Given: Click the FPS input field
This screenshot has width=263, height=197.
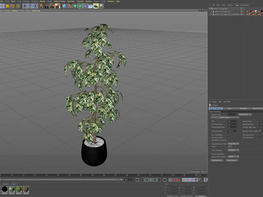Looking at the screenshot, I should pyautogui.click(x=232, y=121).
